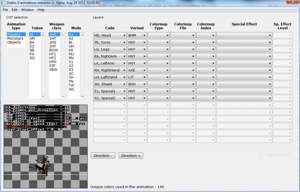Viewport: 300px width, 192px height.
Task: Select mode SC in Mode list
Action: click(x=74, y=74)
